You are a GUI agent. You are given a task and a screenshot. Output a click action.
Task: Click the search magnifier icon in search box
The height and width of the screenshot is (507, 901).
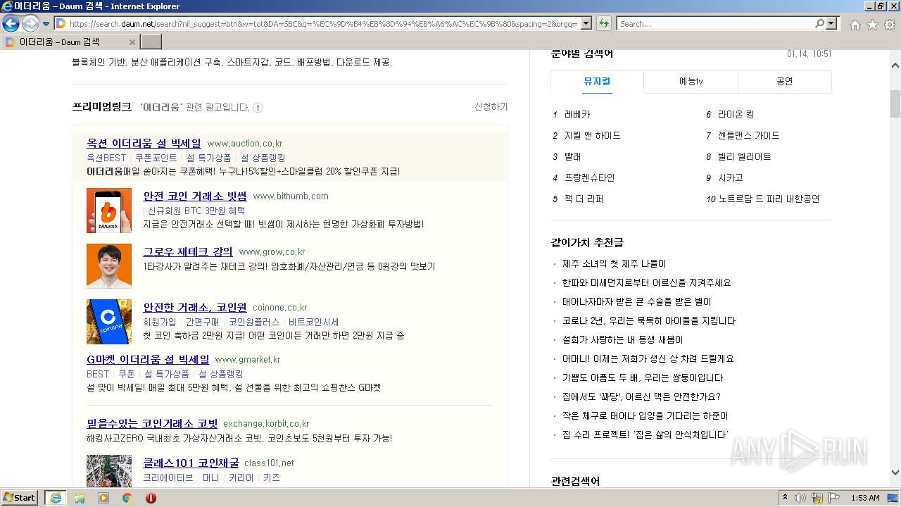819,23
